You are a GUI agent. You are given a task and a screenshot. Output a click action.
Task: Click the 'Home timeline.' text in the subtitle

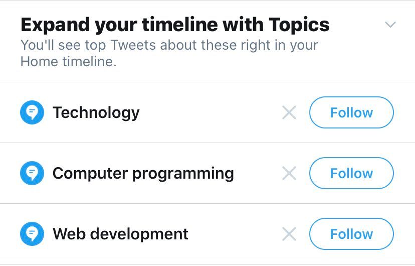coord(68,62)
